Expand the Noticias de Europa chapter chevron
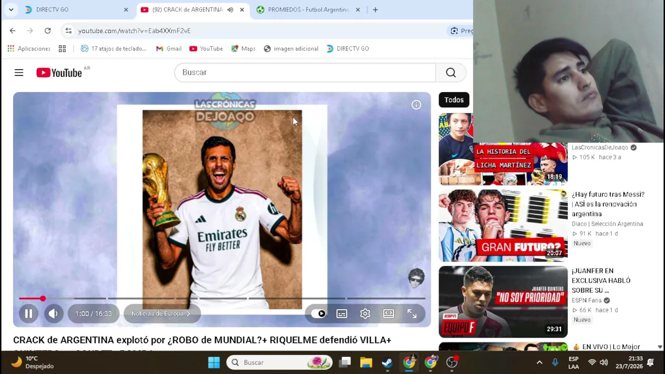Image resolution: width=665 pixels, height=374 pixels. [x=189, y=314]
